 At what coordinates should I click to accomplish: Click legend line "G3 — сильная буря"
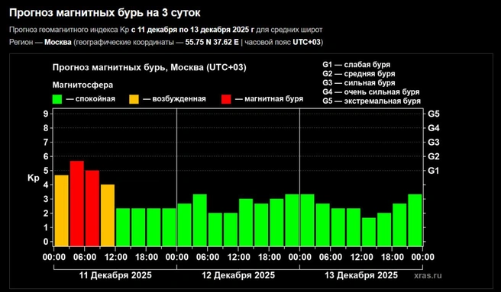(x=359, y=83)
